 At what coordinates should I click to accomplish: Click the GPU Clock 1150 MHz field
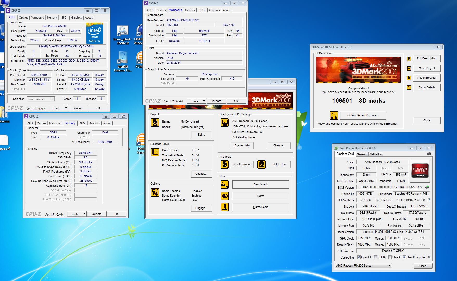[364, 238]
